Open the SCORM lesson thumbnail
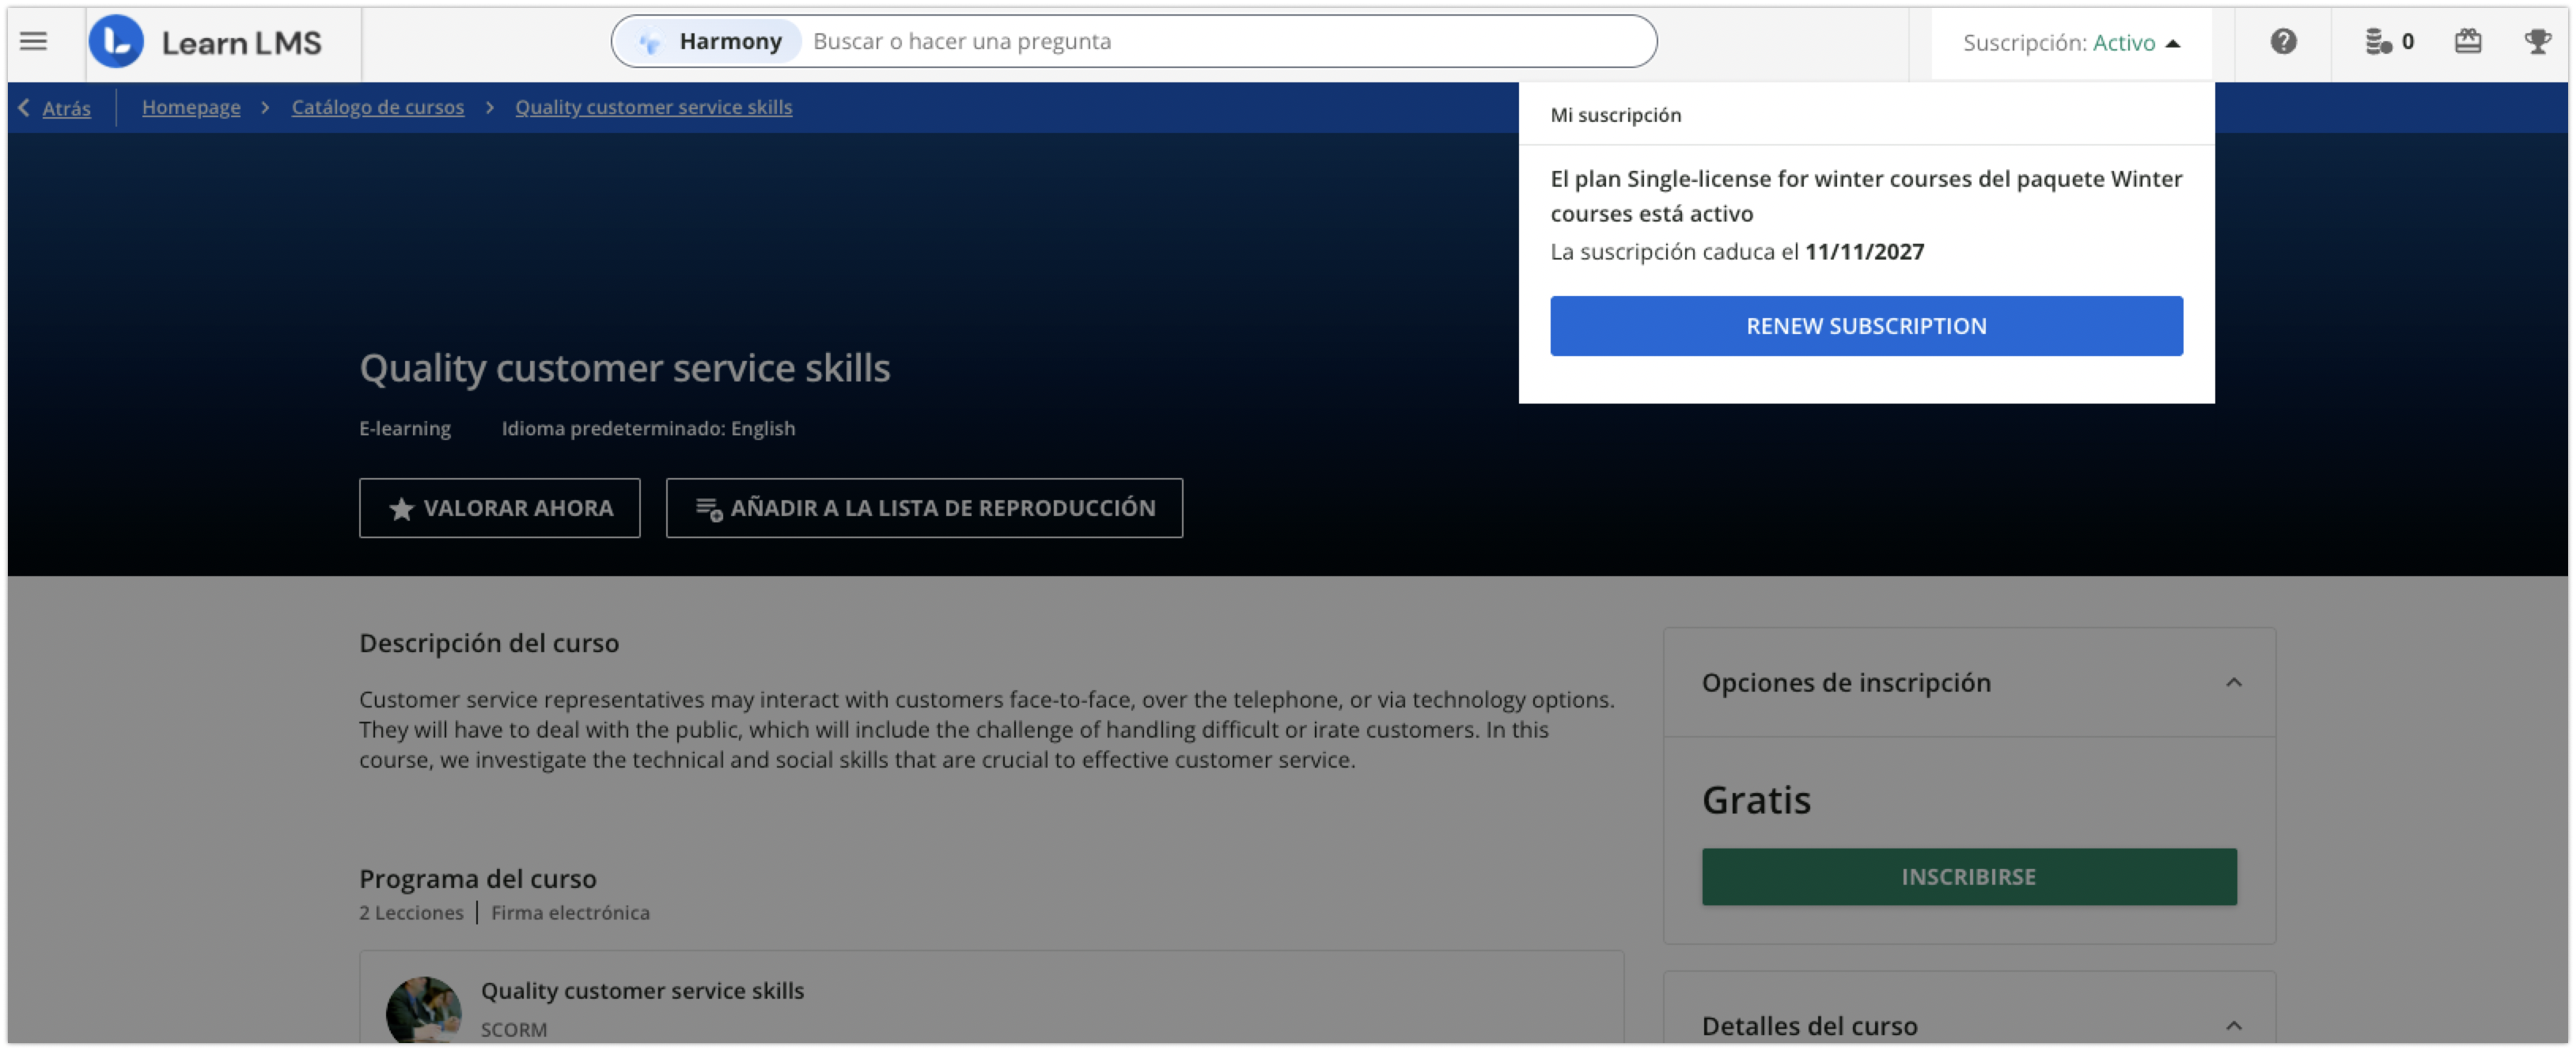 click(x=424, y=1010)
